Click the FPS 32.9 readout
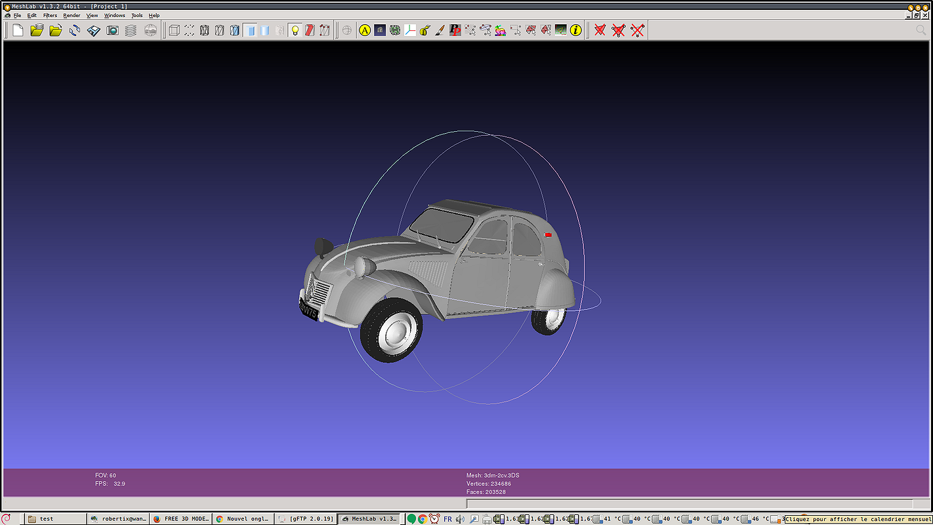Image resolution: width=933 pixels, height=525 pixels. (110, 484)
